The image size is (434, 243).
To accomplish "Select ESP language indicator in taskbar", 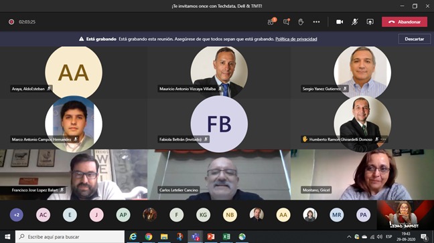I will [x=389, y=236].
